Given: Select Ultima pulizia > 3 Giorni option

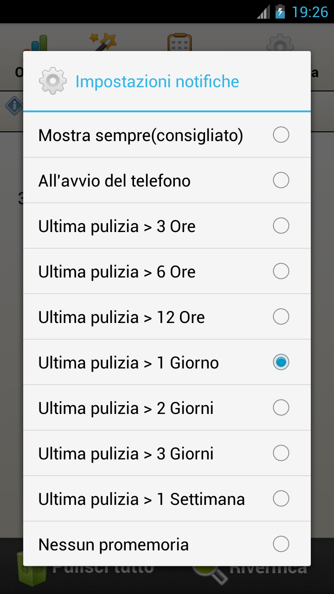Looking at the screenshot, I should tap(167, 453).
